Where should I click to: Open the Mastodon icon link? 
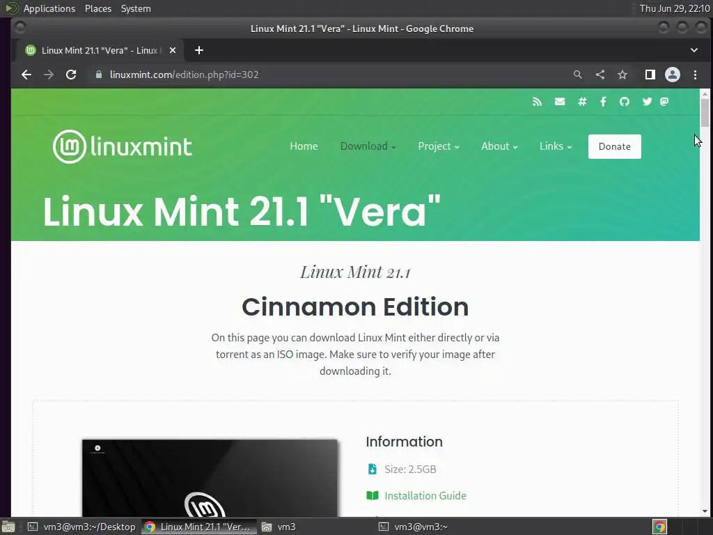664,102
